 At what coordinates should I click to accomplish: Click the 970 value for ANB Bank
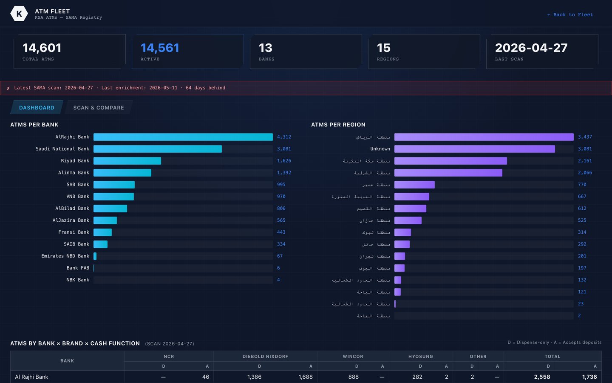[281, 197]
